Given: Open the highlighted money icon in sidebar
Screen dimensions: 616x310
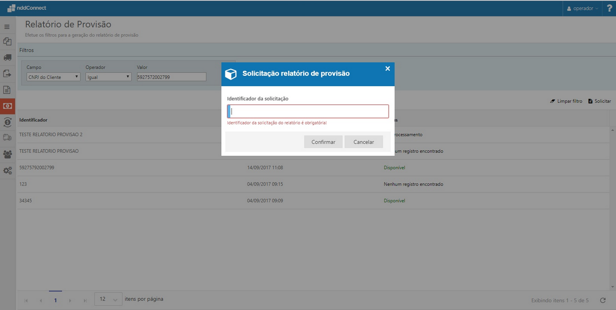Looking at the screenshot, I should [7, 106].
